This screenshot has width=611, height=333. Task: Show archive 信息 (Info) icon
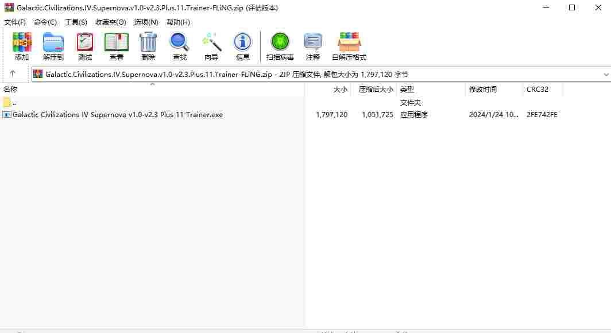[242, 42]
